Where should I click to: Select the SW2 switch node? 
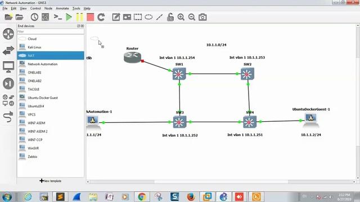tap(247, 74)
